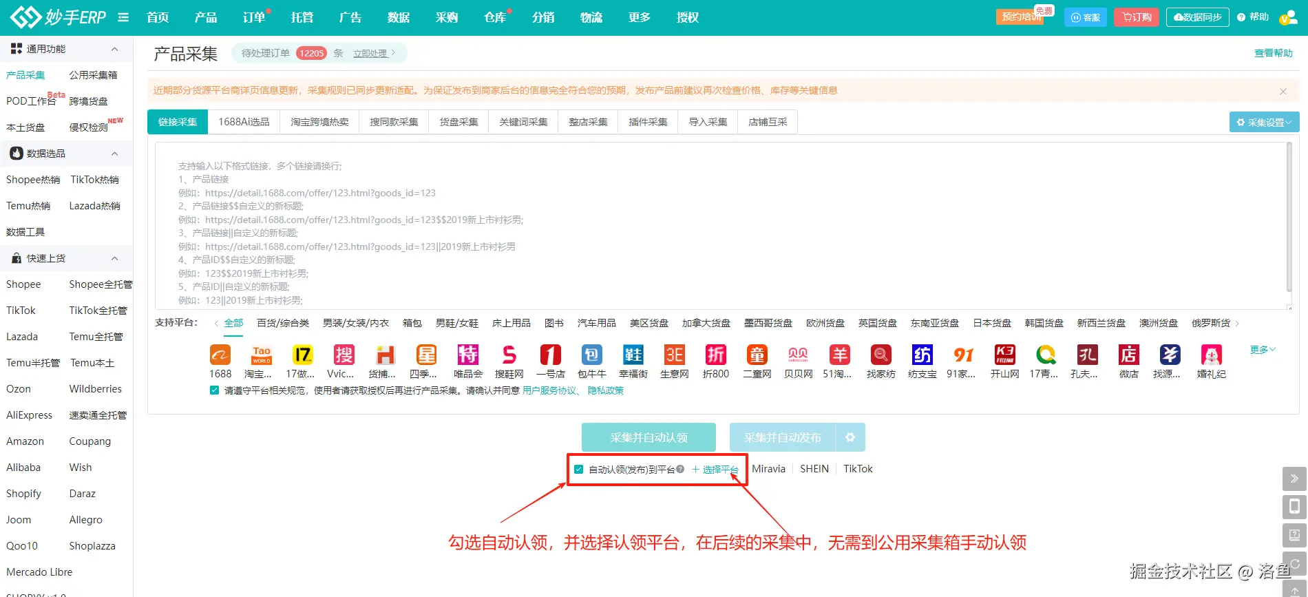Toggle the sidebar hamburger menu
Image resolution: width=1308 pixels, height=597 pixels.
click(x=123, y=17)
